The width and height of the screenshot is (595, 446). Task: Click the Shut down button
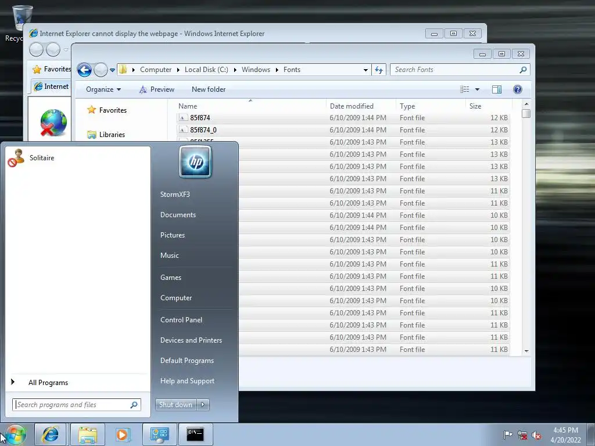(x=175, y=405)
